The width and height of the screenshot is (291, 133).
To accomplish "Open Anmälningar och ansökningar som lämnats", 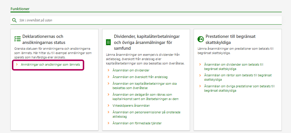I will 50,65.
